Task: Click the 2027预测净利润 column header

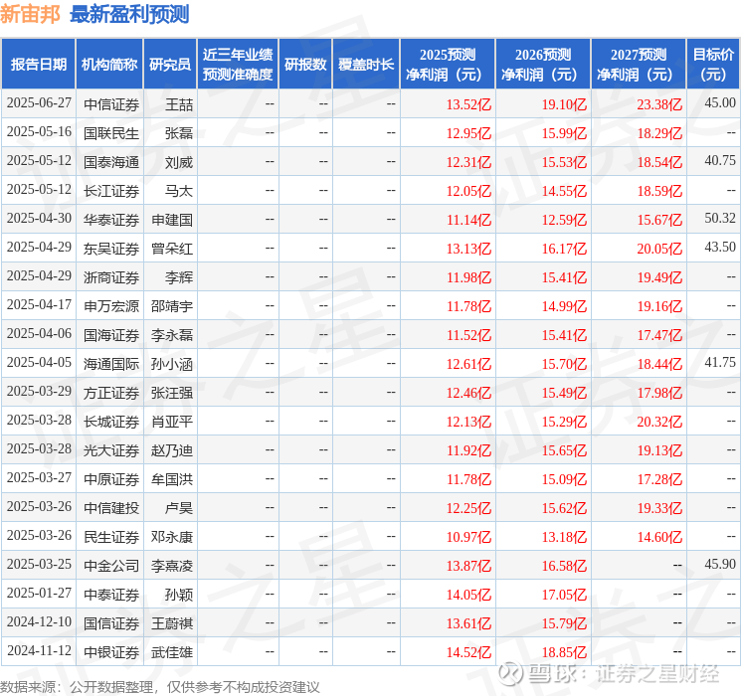Action: (639, 65)
